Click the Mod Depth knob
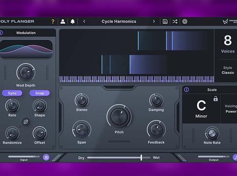Viewport: 237px width, 176px height. (26, 72)
